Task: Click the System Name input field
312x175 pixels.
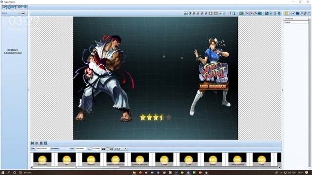Action: [42, 149]
